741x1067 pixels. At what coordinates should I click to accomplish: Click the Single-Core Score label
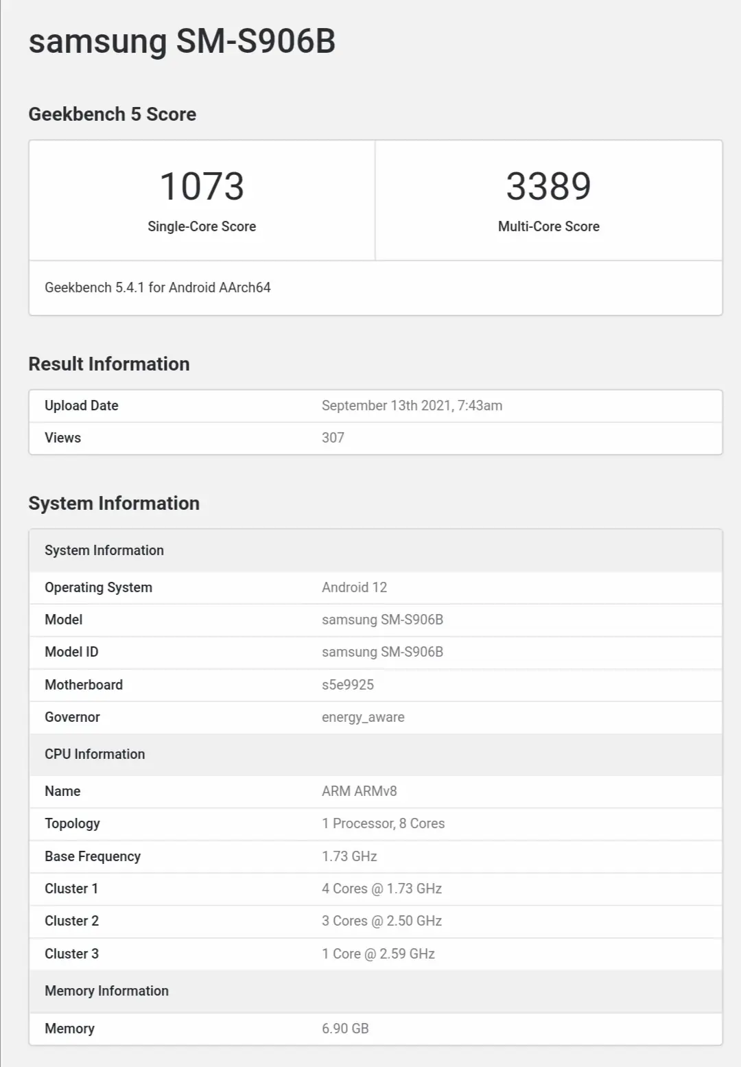[x=202, y=226]
